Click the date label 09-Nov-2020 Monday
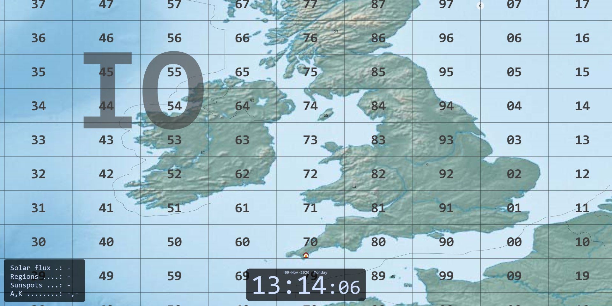The image size is (612, 306). 305,273
